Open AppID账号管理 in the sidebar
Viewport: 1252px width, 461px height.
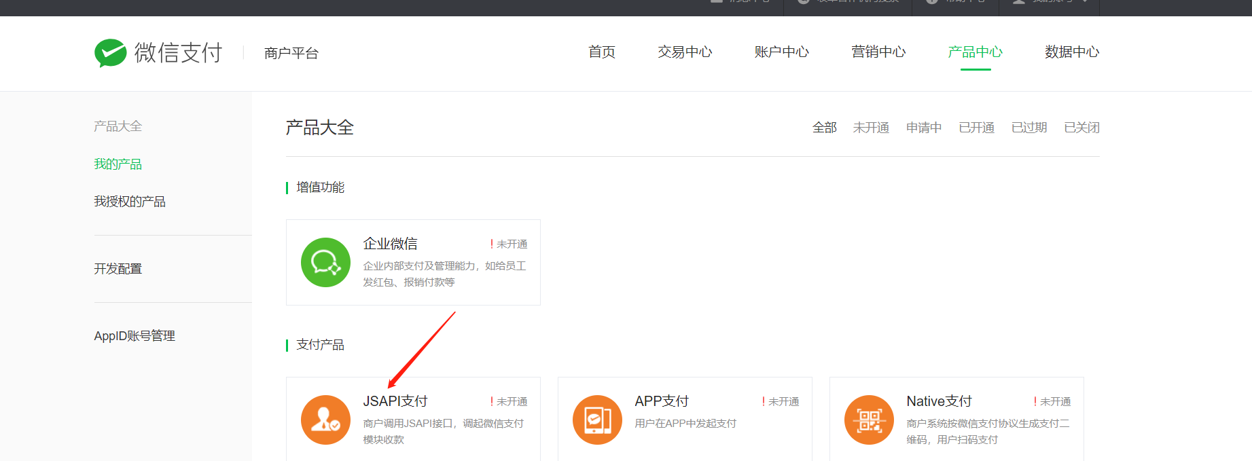(x=135, y=336)
